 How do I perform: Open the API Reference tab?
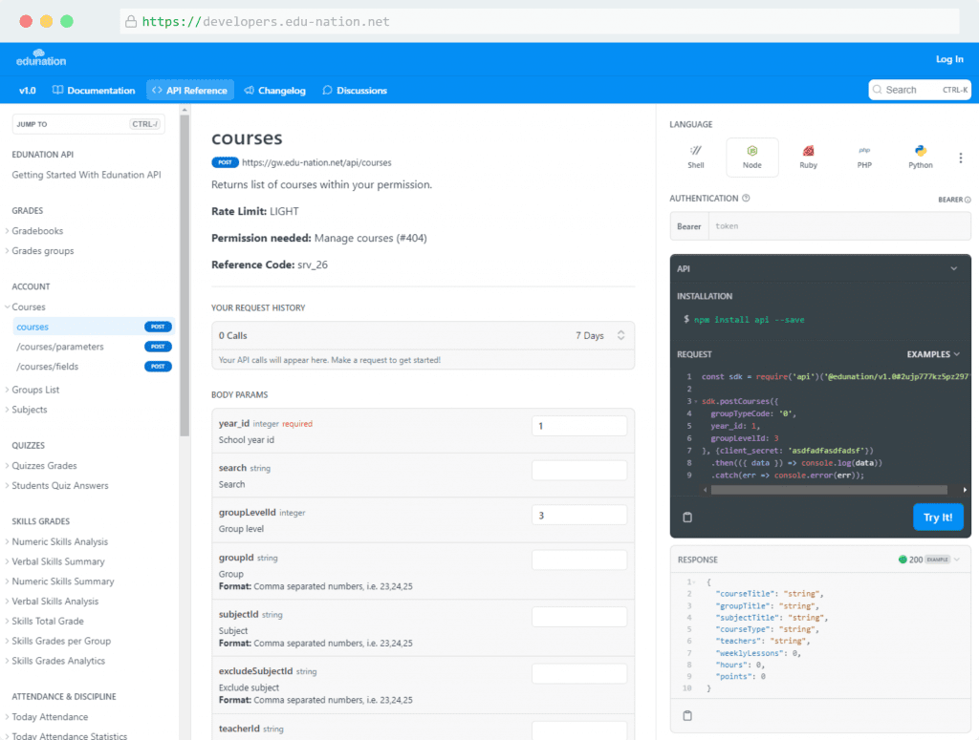coord(190,91)
